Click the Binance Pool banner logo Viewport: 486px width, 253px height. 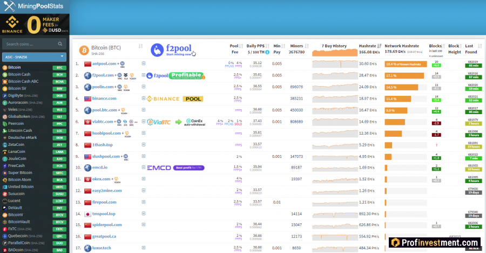(175, 99)
